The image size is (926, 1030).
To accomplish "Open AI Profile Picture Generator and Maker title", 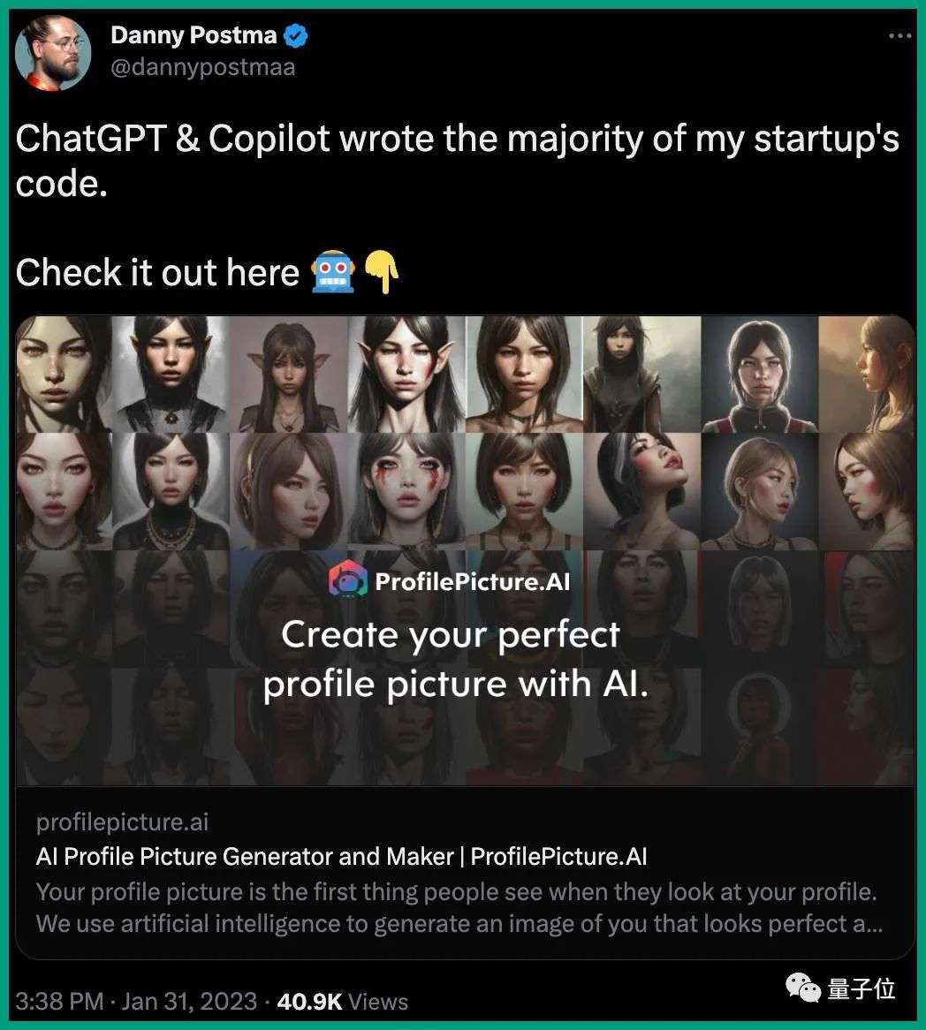I will (x=342, y=857).
